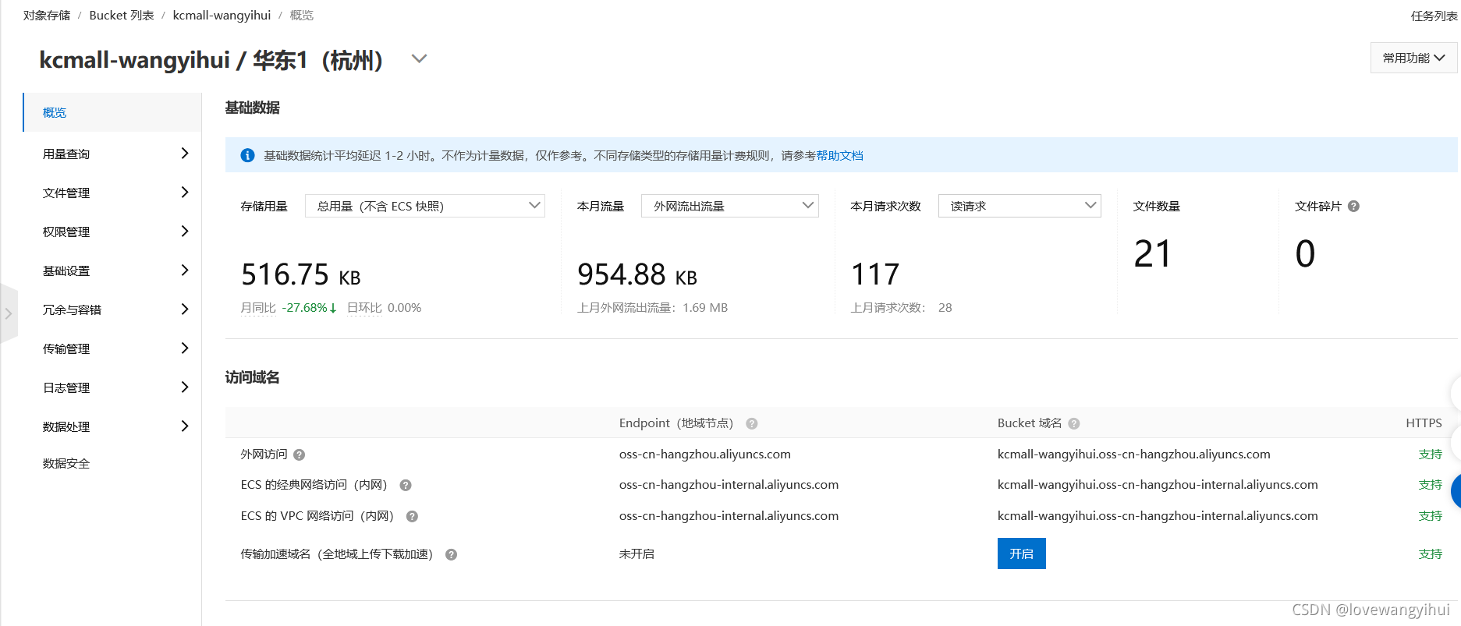This screenshot has height=626, width=1461.
Task: Click the kcmall-wangyihui.oss-cn-hangzhou.aliyuncs.com bucket domain
Action: (x=1134, y=454)
